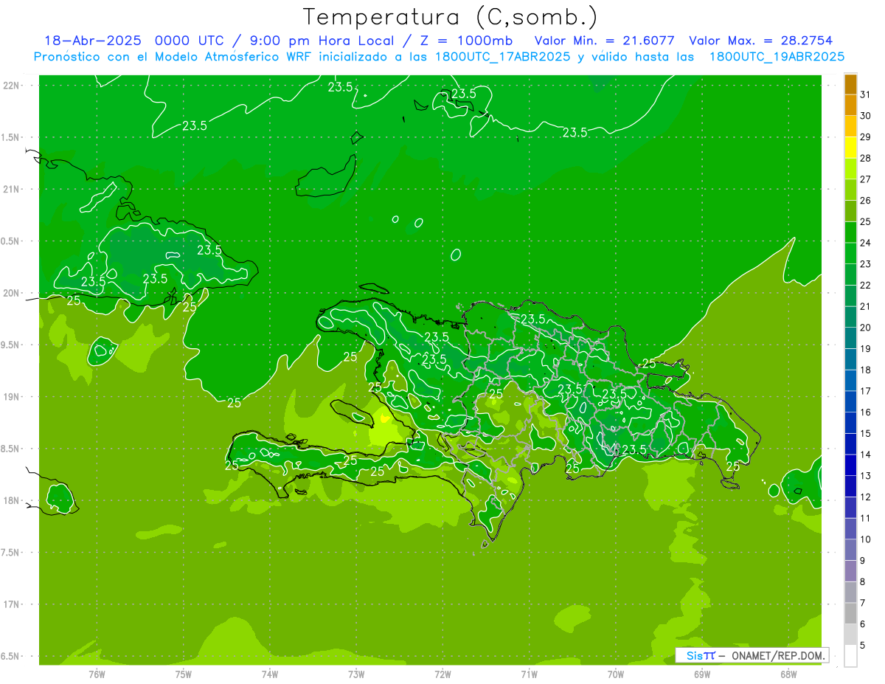Click the "69W" longitude label
The image size is (885, 684).
coord(702,674)
